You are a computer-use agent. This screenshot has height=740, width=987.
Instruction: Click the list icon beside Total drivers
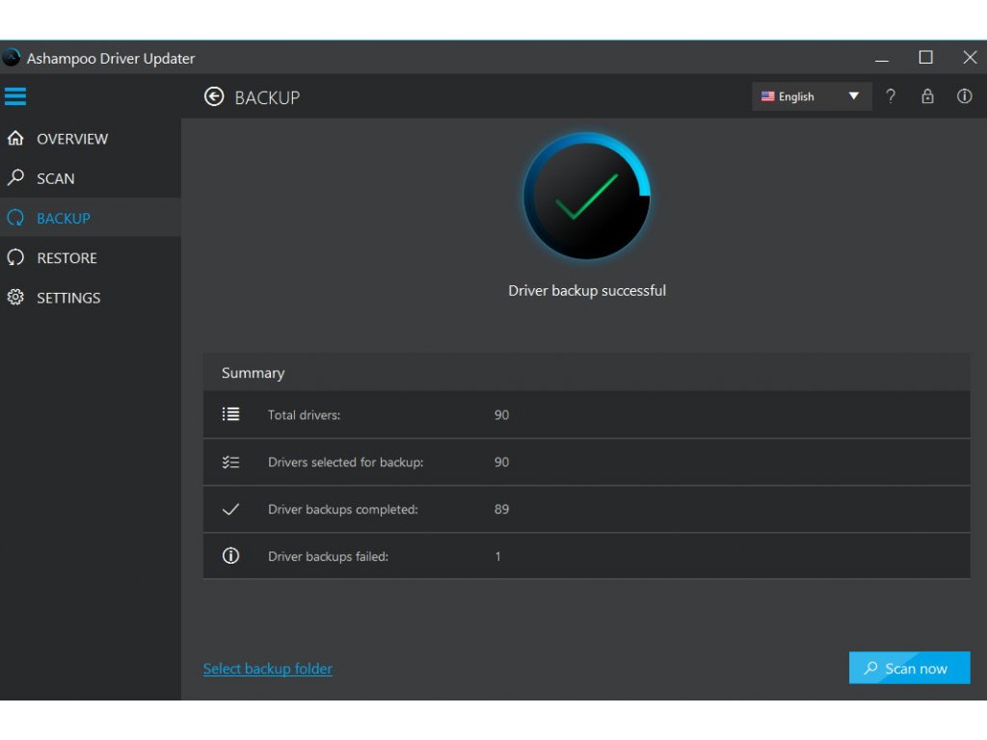(x=231, y=414)
